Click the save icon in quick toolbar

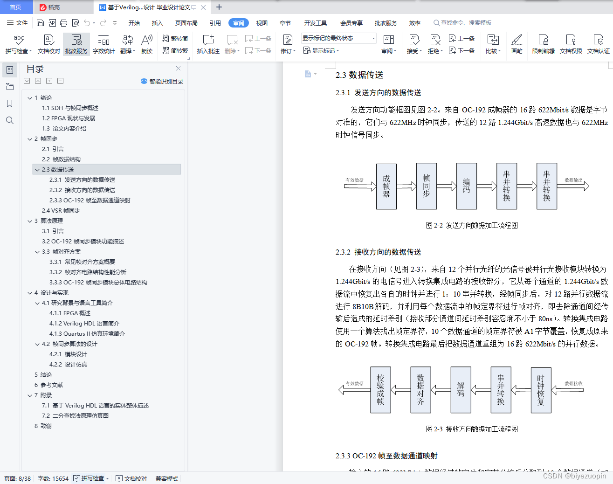pyautogui.click(x=40, y=23)
